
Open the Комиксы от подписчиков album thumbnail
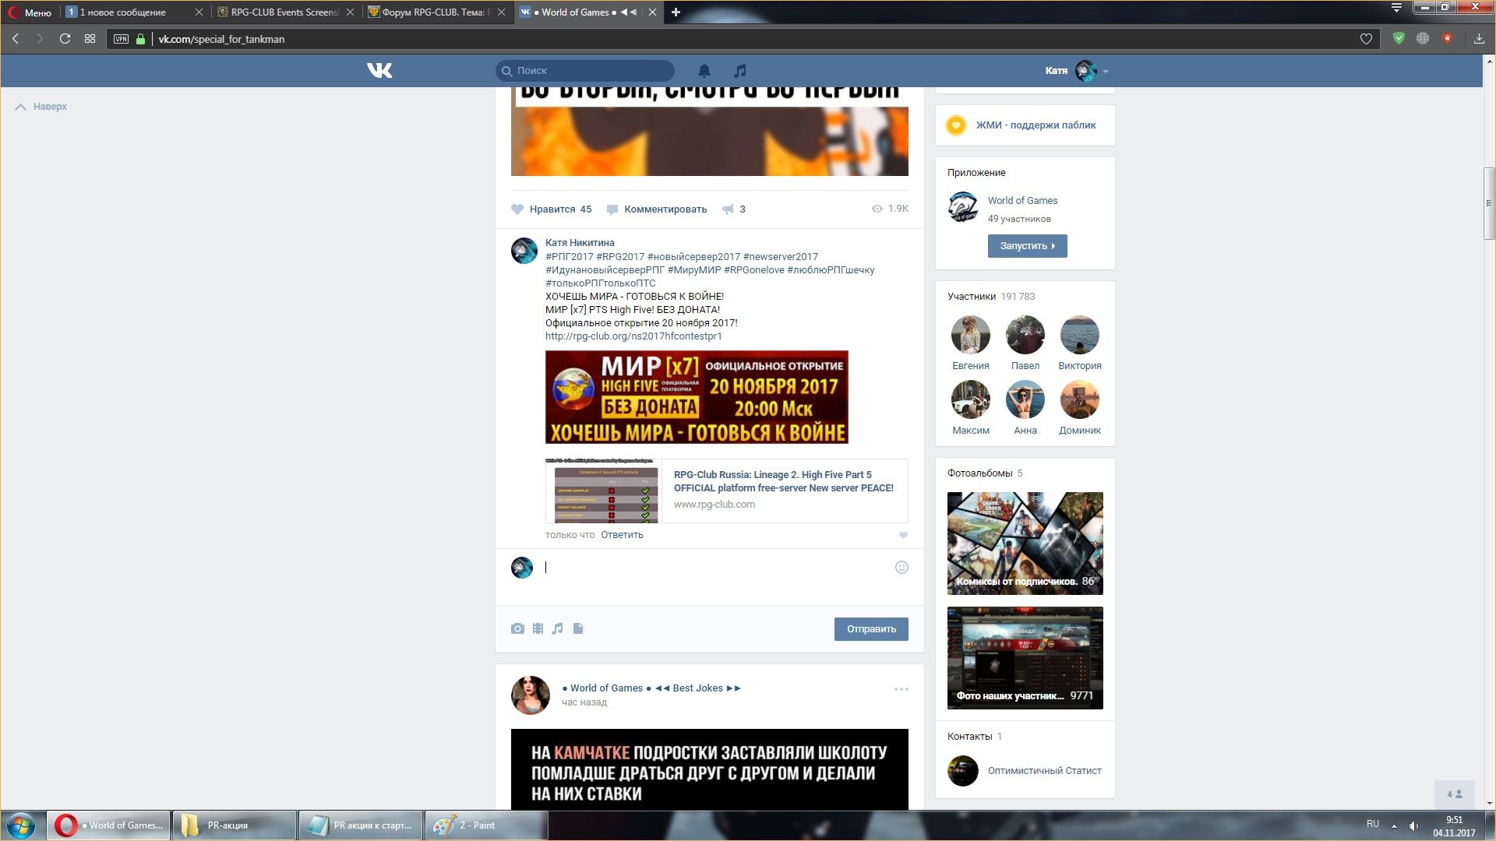[x=1025, y=543]
